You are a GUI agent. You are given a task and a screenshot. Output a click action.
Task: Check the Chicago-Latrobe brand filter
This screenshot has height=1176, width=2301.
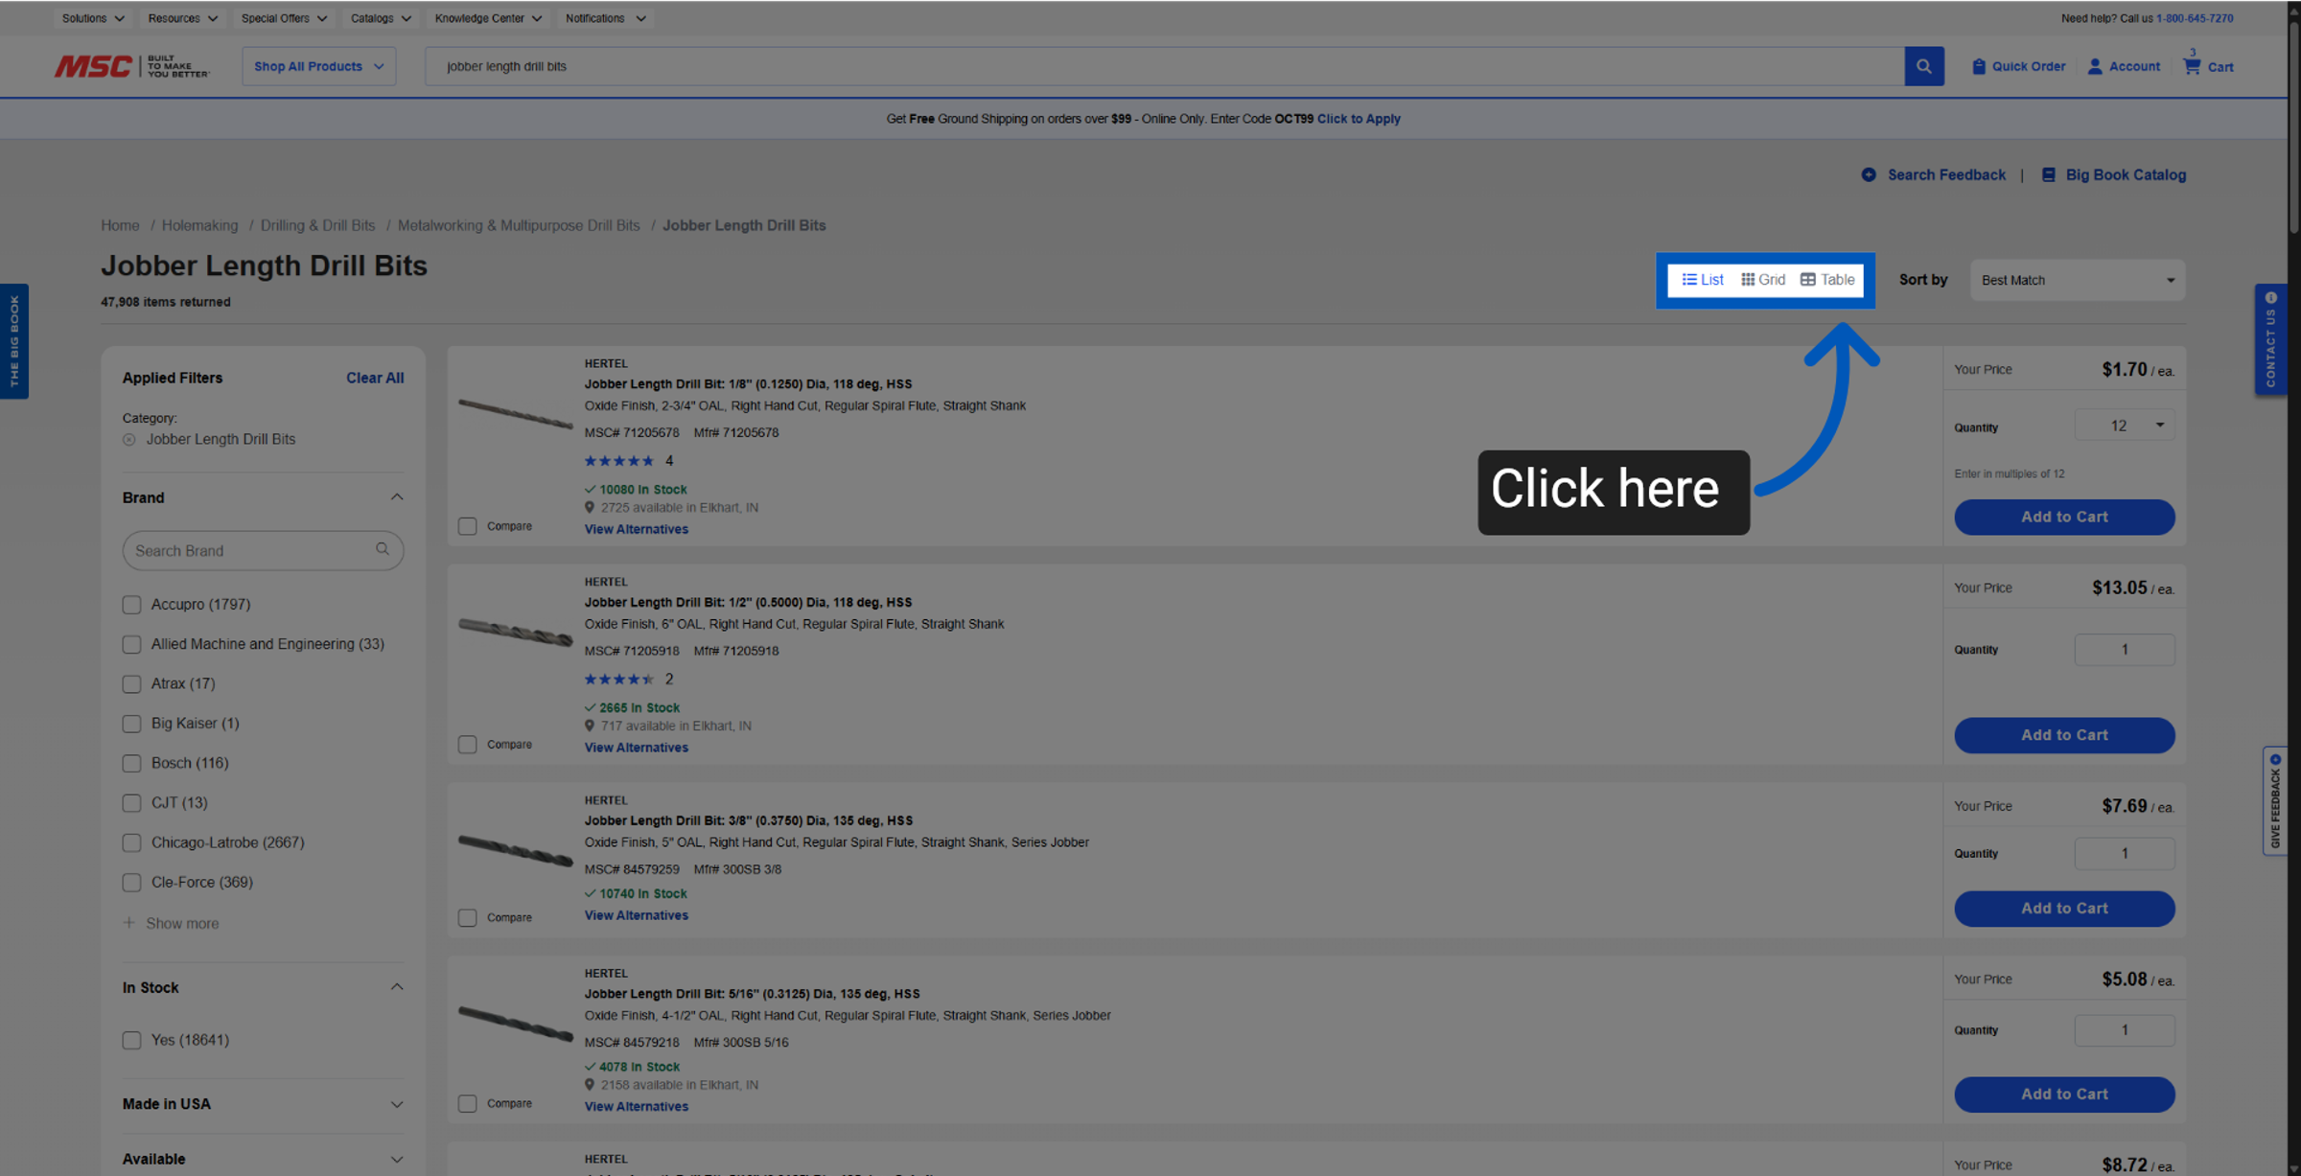pyautogui.click(x=131, y=843)
